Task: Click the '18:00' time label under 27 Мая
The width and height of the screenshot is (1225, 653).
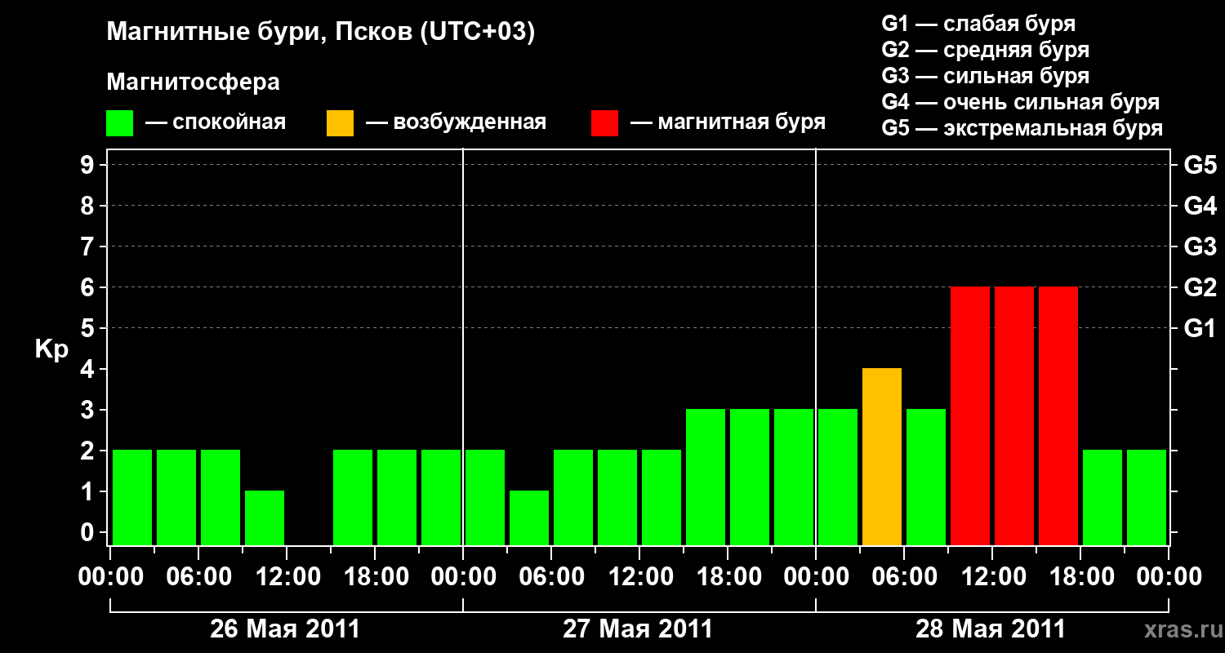Action: pos(728,577)
